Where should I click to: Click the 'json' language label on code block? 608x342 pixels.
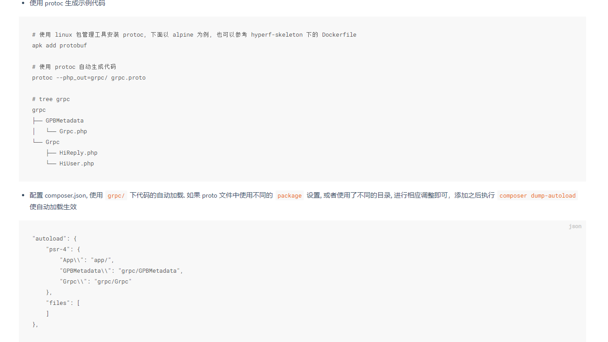[575, 226]
